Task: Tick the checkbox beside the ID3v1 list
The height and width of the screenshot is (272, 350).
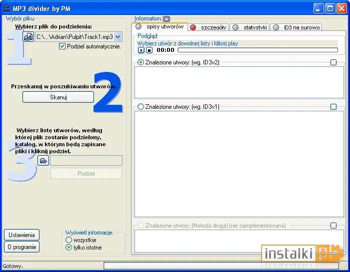Action: [x=333, y=107]
